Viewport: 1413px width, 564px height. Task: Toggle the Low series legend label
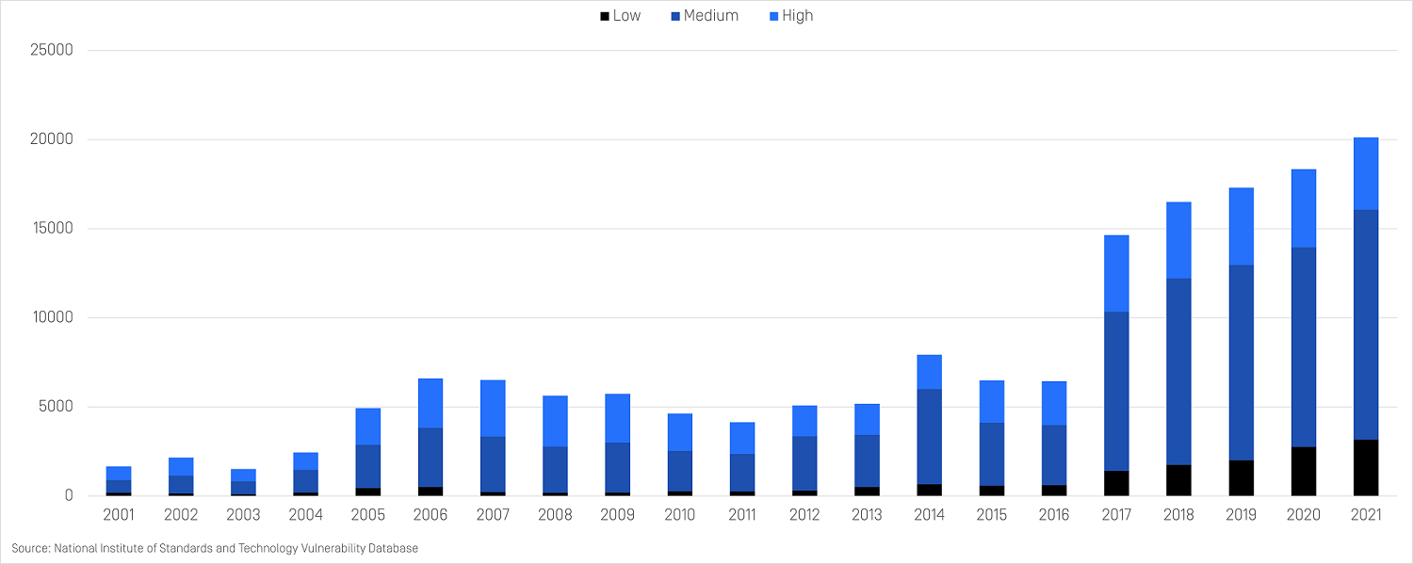point(626,16)
